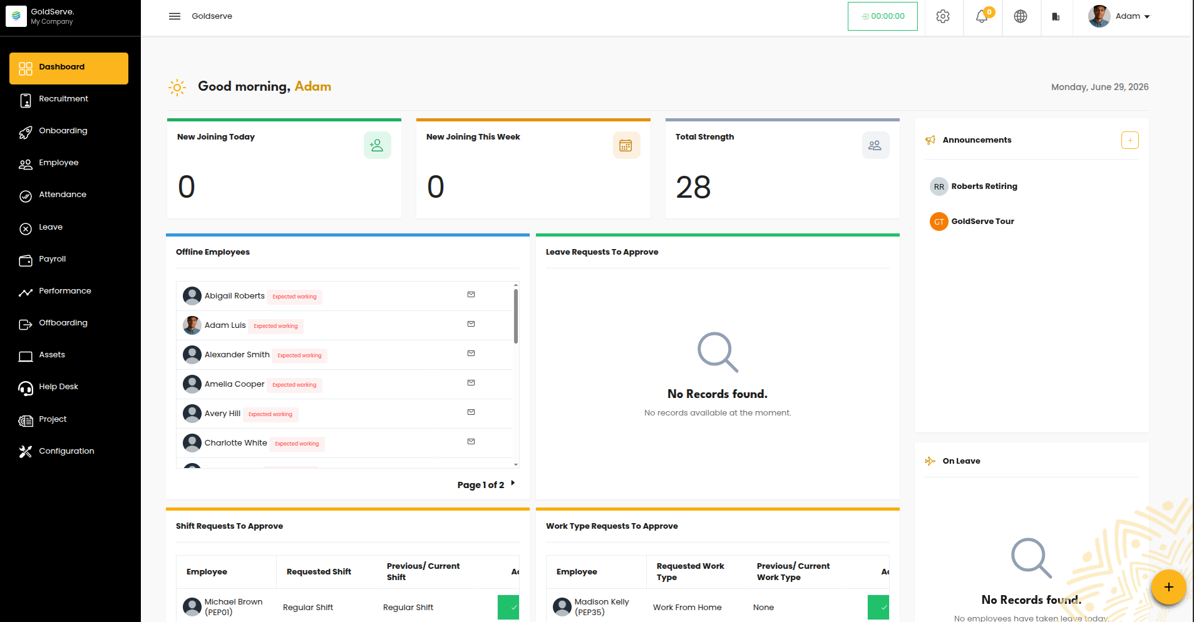Click the Requested Shift column header
Viewport: 1194px width, 622px height.
click(x=319, y=572)
